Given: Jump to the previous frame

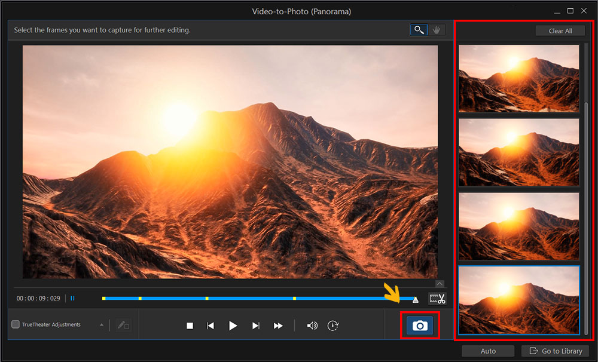Looking at the screenshot, I should 210,326.
